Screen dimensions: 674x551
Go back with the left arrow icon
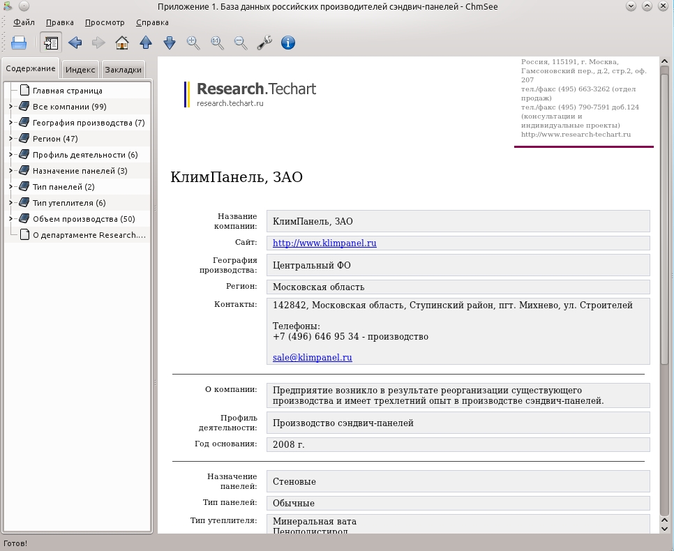(x=75, y=43)
